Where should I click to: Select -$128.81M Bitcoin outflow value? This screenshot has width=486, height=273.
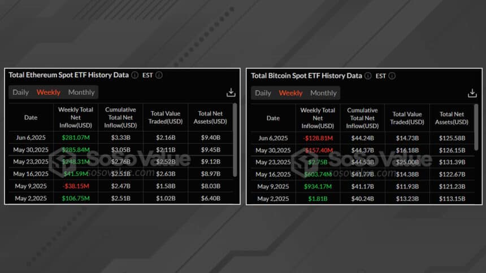318,138
